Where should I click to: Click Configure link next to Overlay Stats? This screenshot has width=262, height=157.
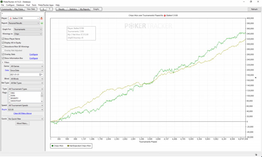tap(34, 54)
